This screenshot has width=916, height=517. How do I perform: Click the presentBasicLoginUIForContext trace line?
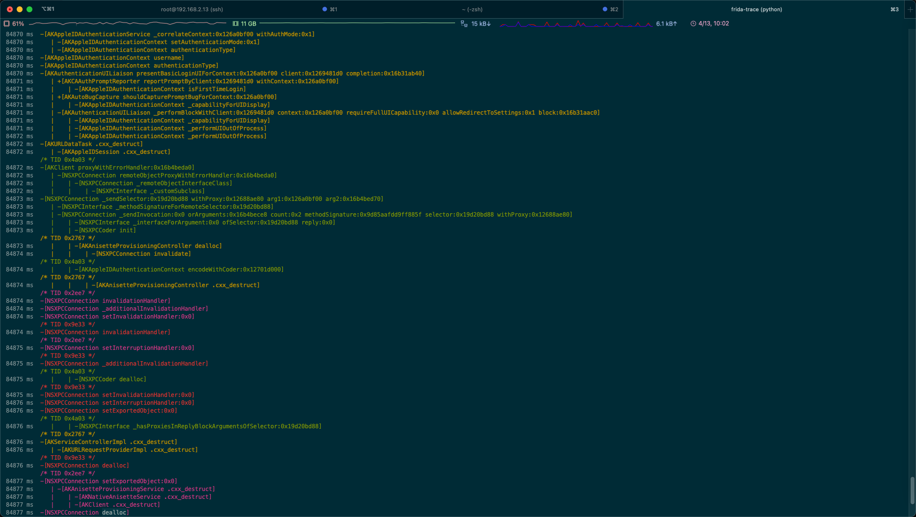232,74
